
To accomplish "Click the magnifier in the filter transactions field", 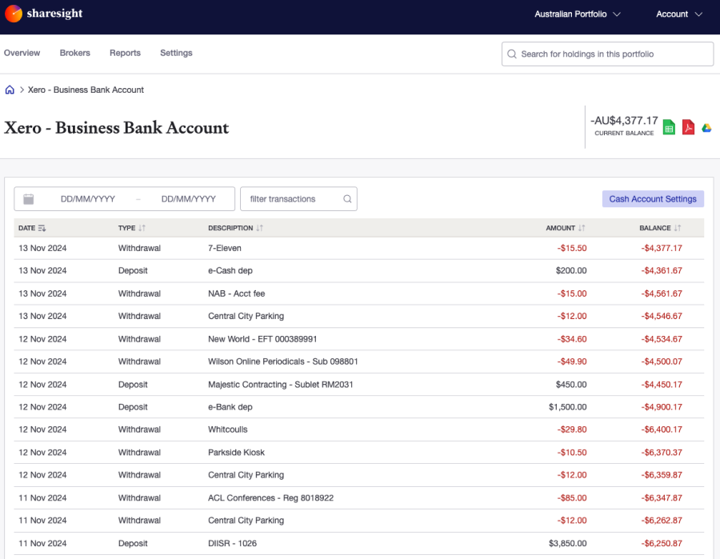I will click(x=346, y=198).
